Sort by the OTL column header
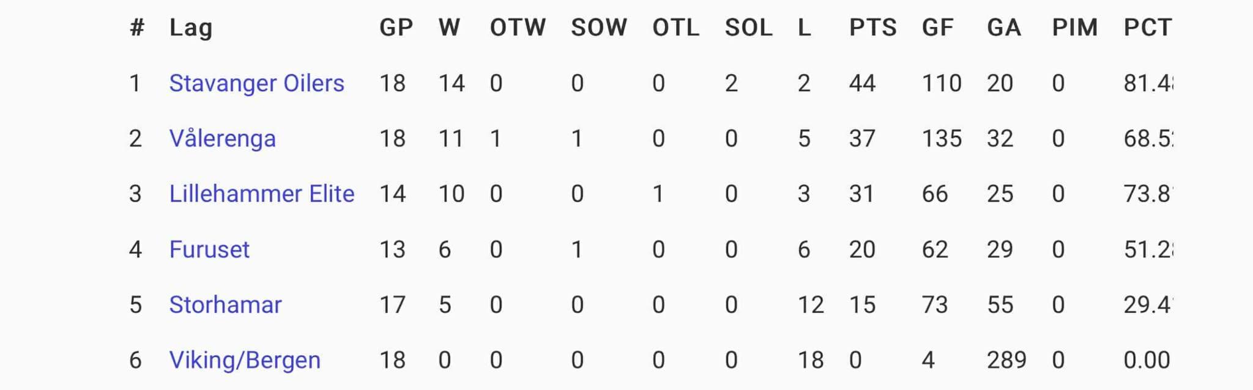1253x390 pixels. click(x=675, y=28)
